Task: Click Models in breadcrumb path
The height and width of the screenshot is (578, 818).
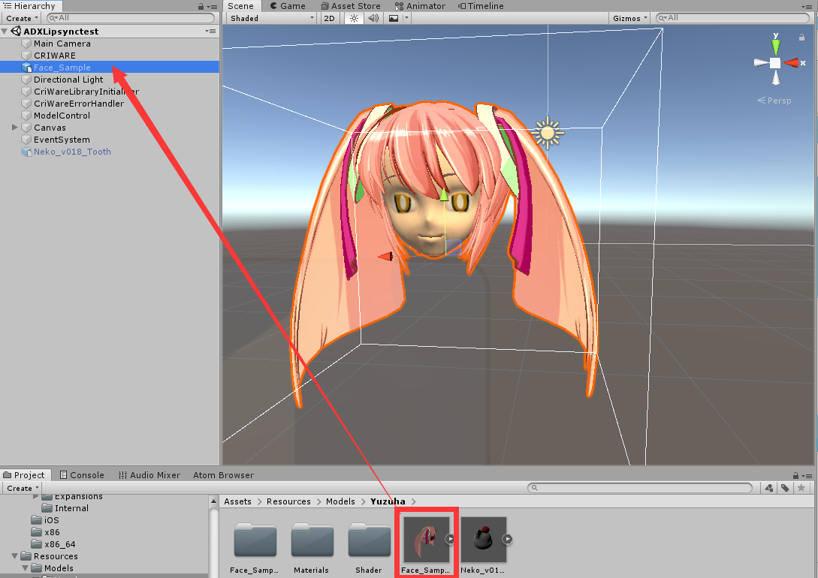Action: click(340, 501)
